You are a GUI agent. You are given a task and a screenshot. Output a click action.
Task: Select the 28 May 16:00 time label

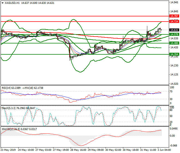point(78,150)
